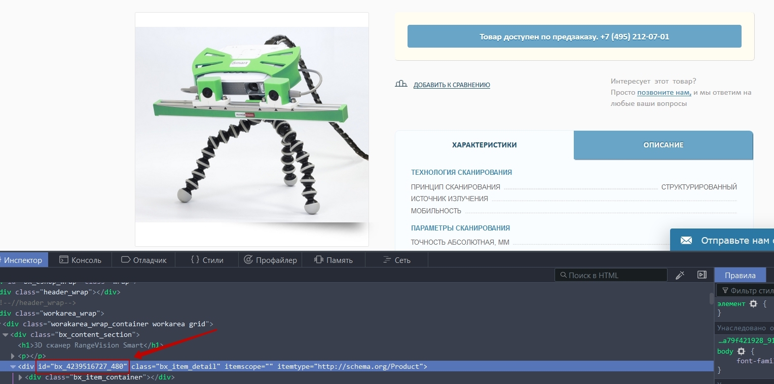Click the Отладчик tab tag icon
Screen dimensions: 774x384
(126, 260)
